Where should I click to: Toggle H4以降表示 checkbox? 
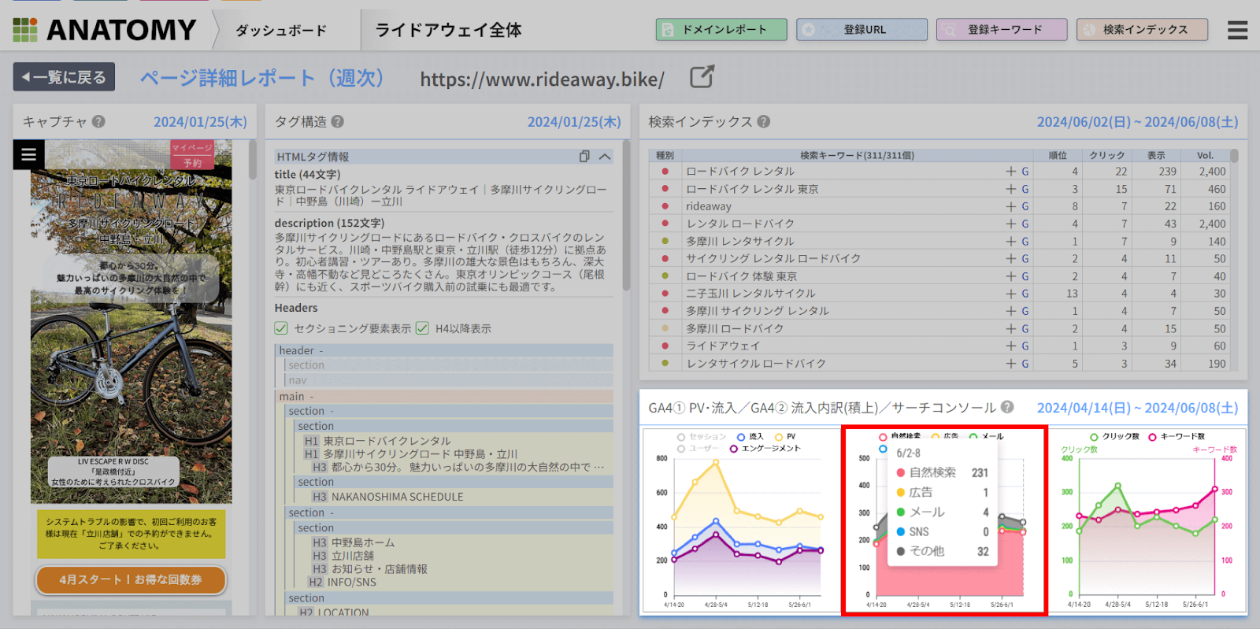click(422, 328)
